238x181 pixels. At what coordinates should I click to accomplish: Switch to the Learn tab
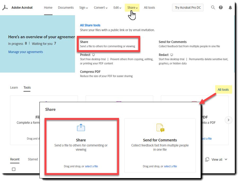tap(14, 88)
